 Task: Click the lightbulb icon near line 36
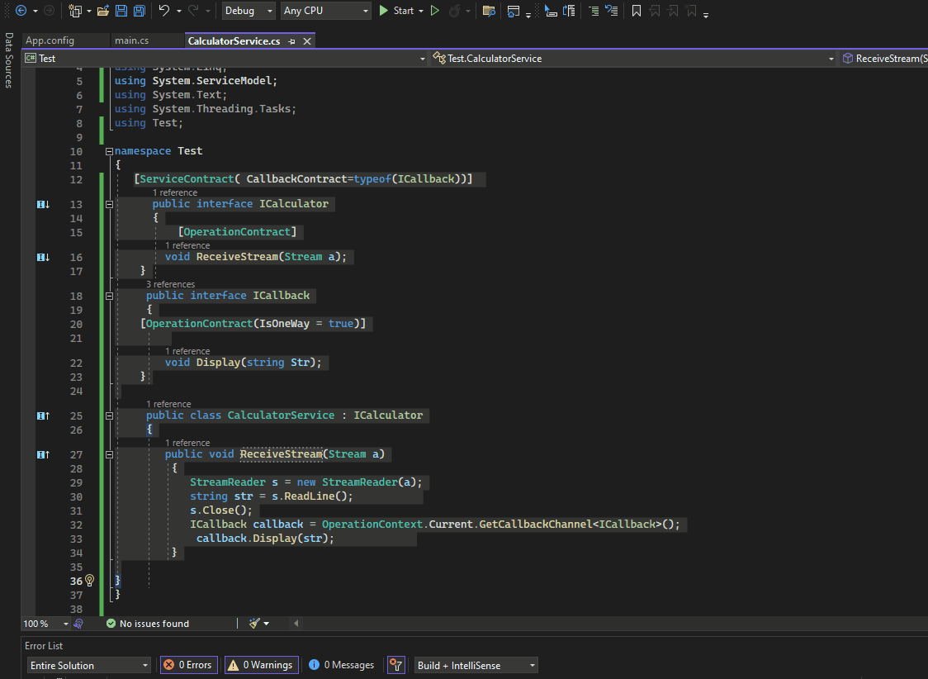point(89,581)
